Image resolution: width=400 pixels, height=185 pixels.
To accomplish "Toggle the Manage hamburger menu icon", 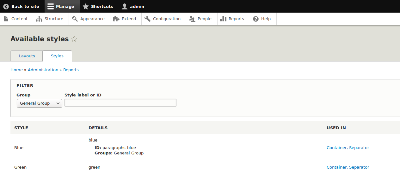I will 51,6.
